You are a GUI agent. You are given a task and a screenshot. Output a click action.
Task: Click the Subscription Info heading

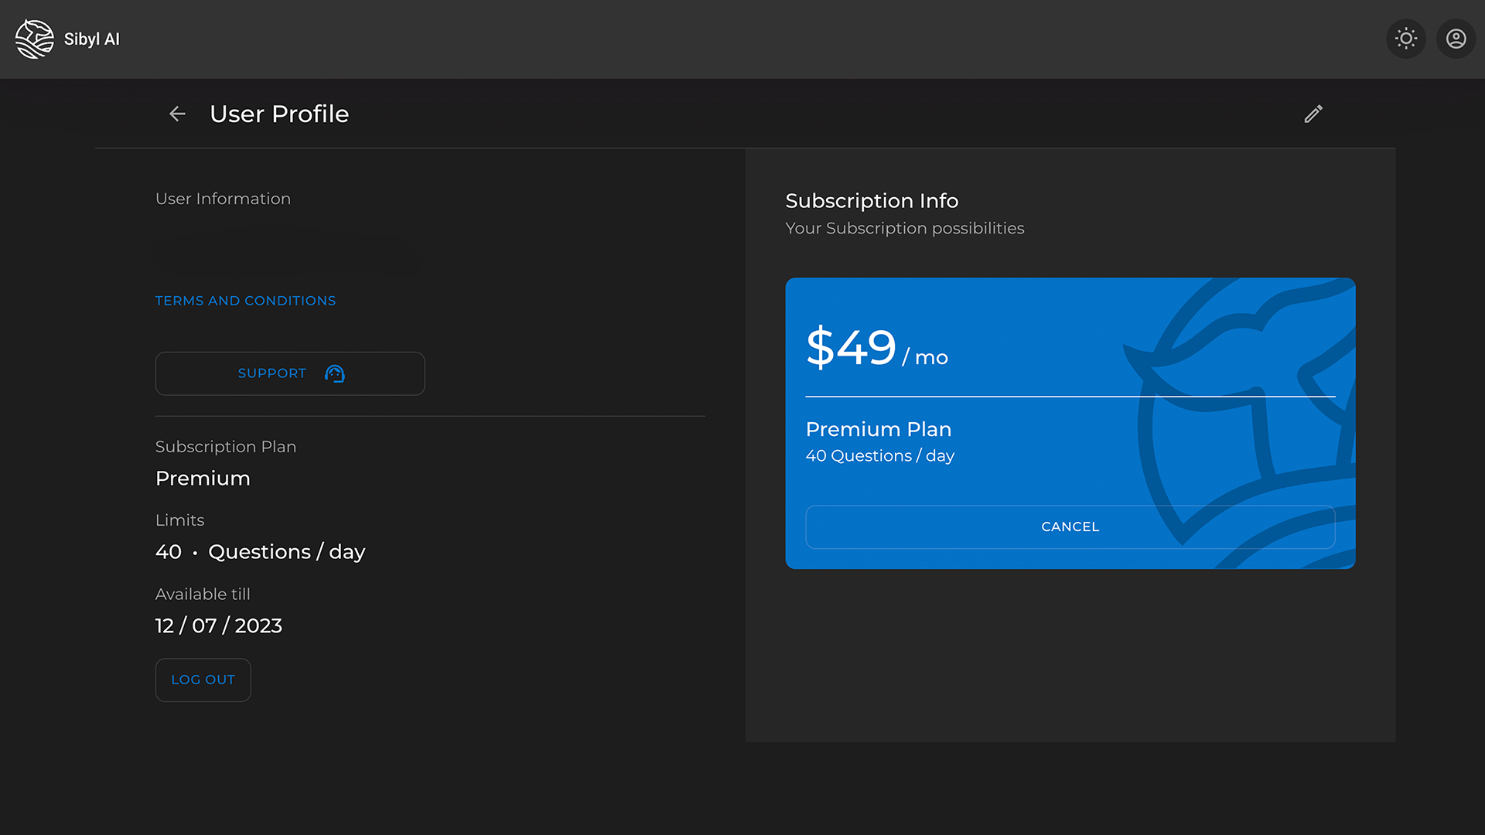tap(872, 201)
